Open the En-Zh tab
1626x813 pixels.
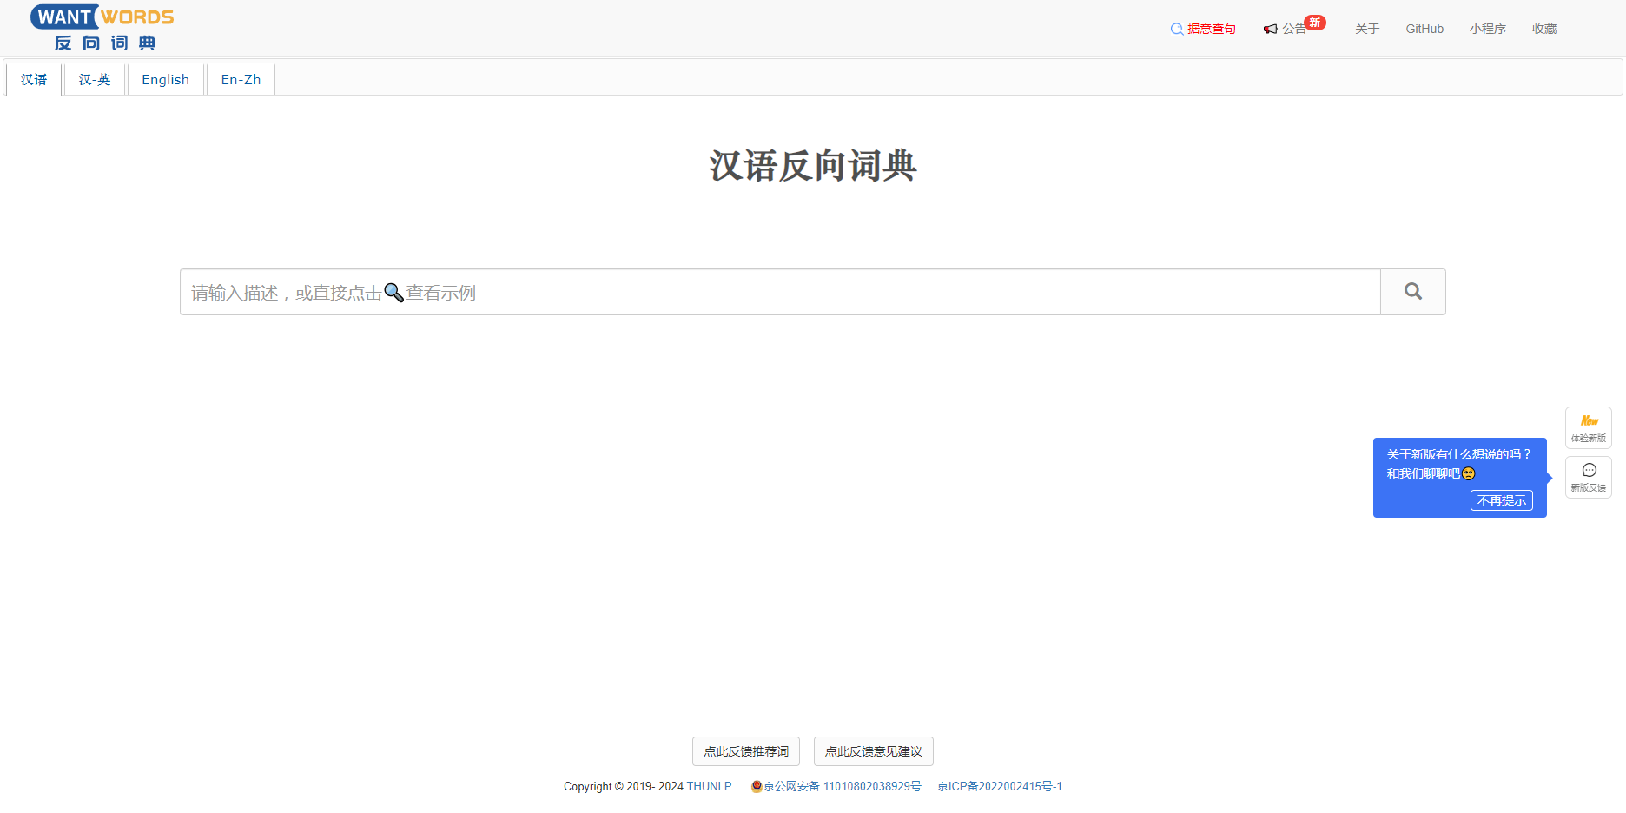(241, 79)
